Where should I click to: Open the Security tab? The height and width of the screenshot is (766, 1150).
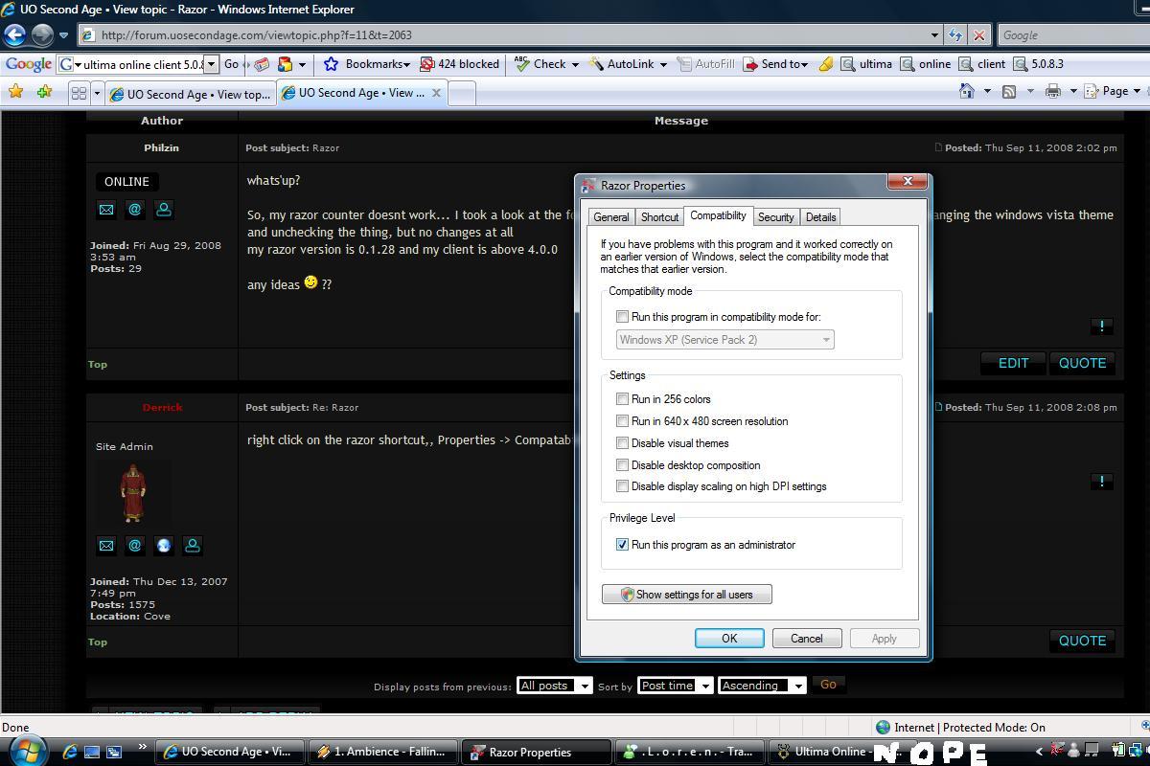click(x=775, y=217)
